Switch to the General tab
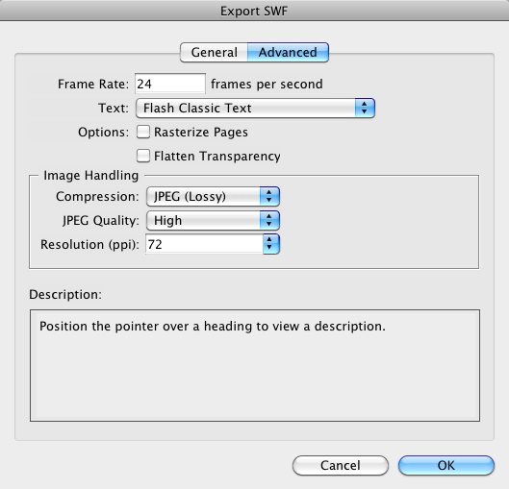 [x=214, y=53]
